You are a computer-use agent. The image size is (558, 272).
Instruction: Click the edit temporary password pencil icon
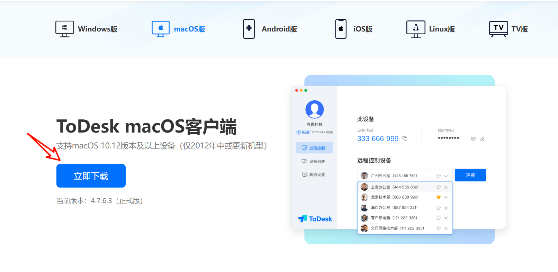(482, 139)
